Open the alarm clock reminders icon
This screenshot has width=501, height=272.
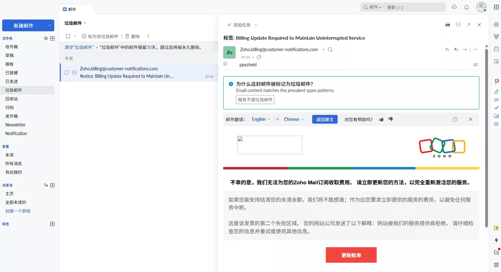click(496, 265)
